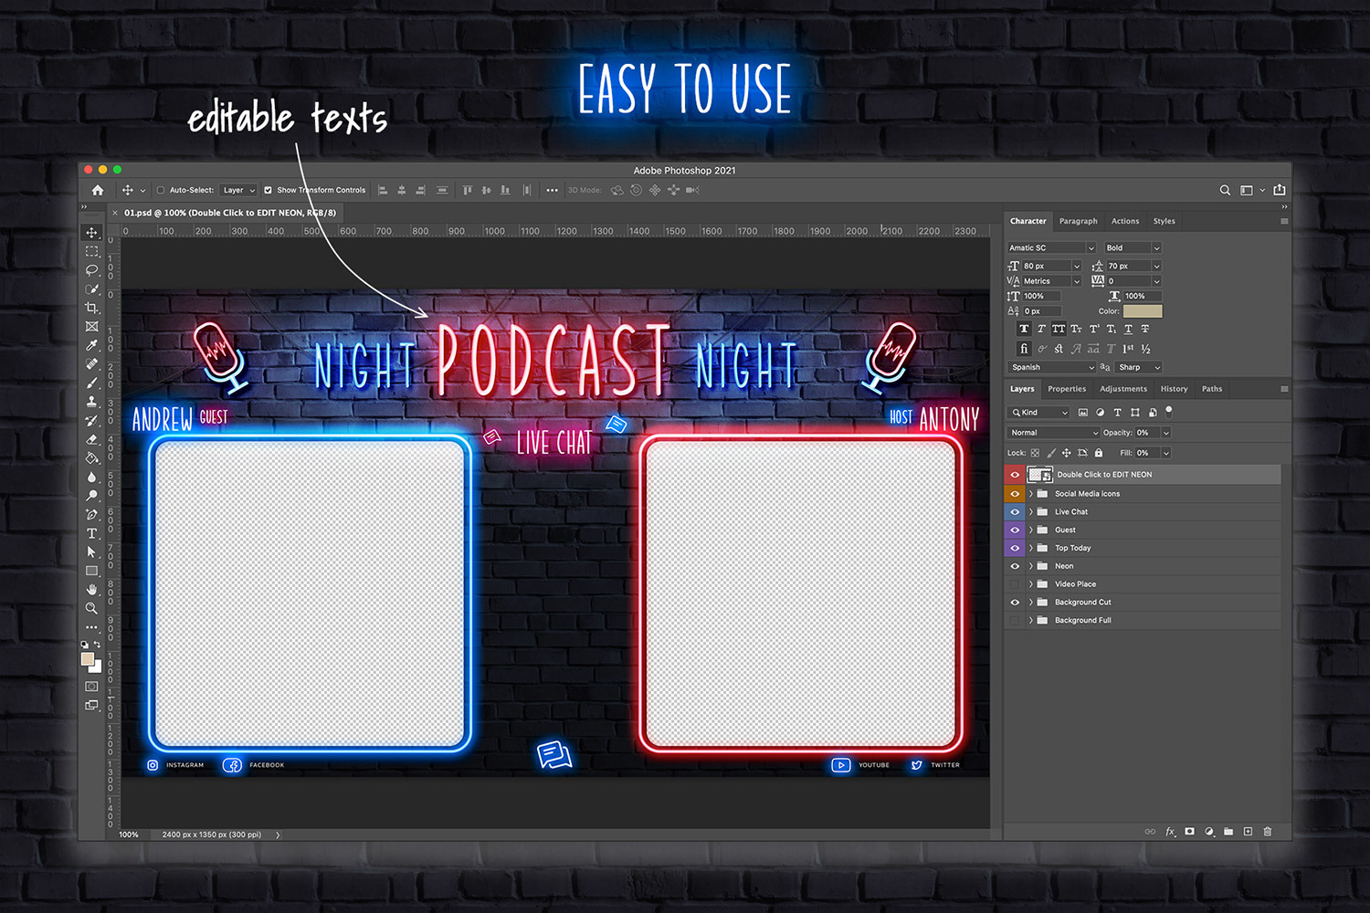Select the Lasso tool
This screenshot has width=1370, height=913.
pyautogui.click(x=91, y=270)
